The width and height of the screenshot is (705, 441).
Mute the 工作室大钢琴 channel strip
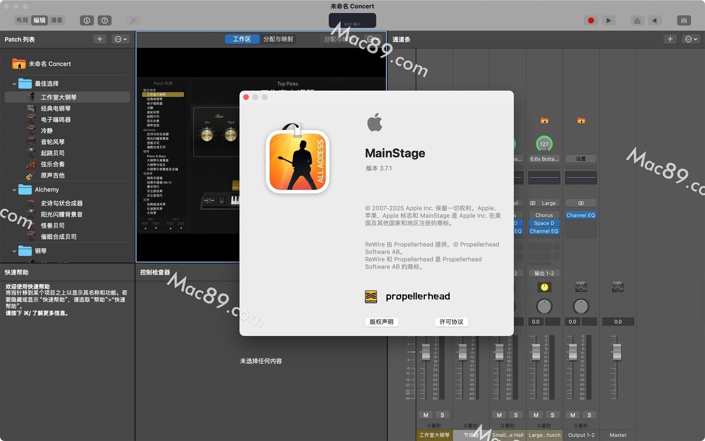(x=426, y=415)
